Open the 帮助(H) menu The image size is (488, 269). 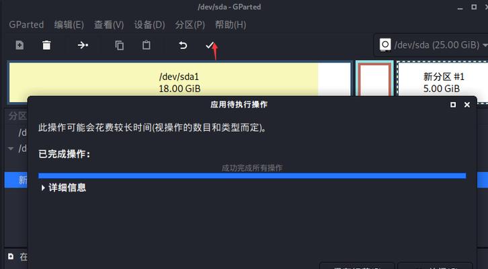tap(231, 25)
